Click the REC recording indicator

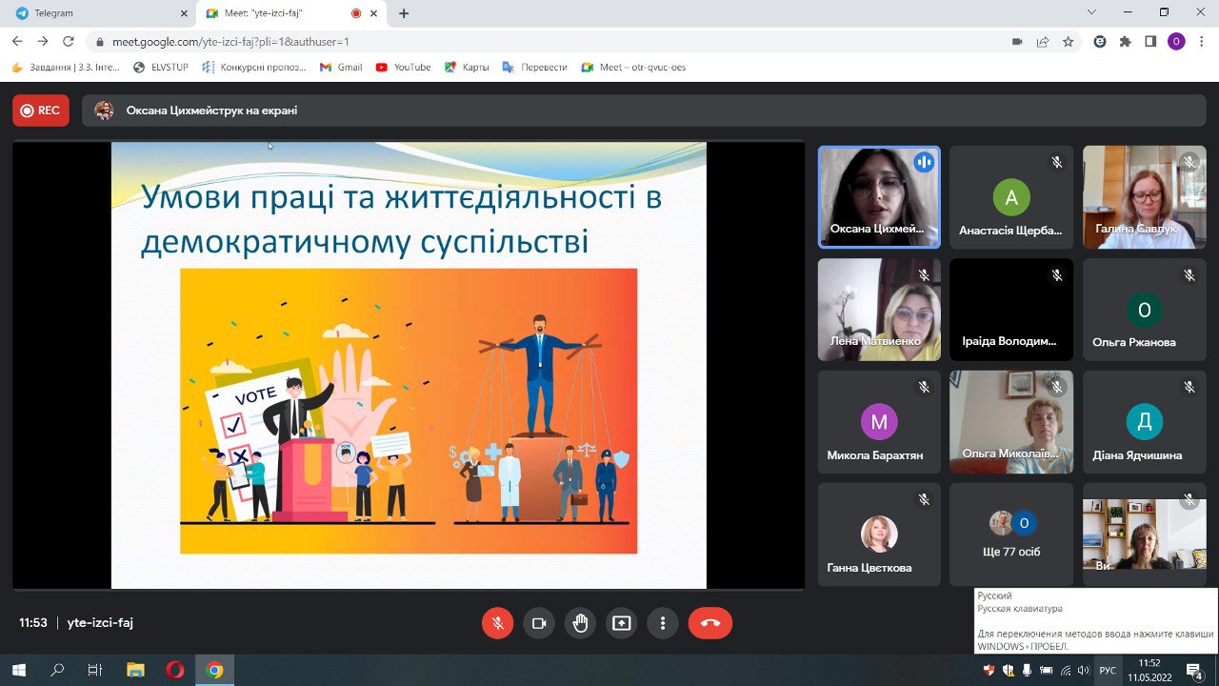pyautogui.click(x=40, y=111)
